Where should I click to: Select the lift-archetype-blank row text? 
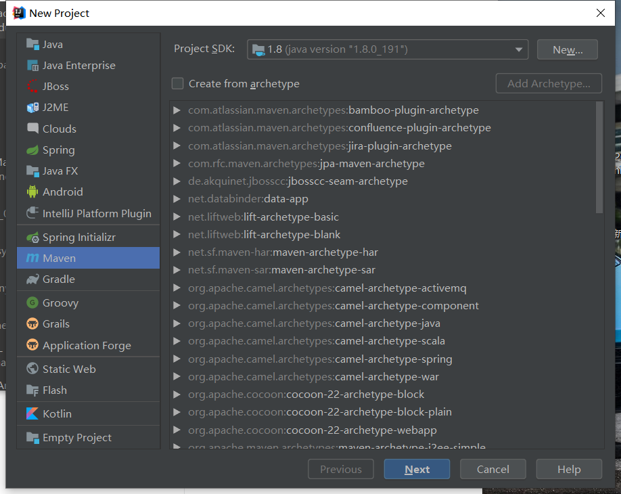[264, 235]
